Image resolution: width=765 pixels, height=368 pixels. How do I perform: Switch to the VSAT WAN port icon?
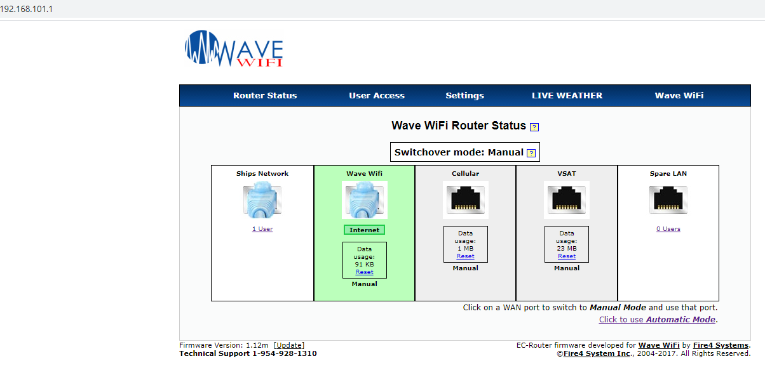click(567, 199)
